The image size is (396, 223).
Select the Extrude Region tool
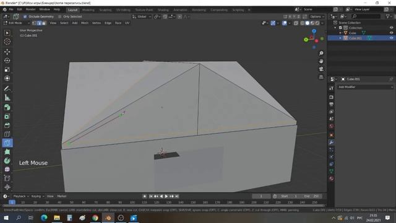7,107
